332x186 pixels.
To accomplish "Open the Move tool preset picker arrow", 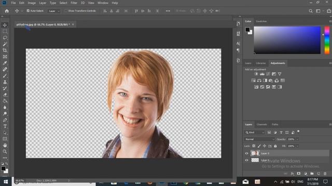I will (22, 11).
